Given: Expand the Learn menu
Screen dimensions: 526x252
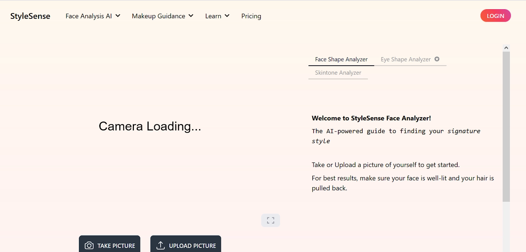Looking at the screenshot, I should [217, 16].
